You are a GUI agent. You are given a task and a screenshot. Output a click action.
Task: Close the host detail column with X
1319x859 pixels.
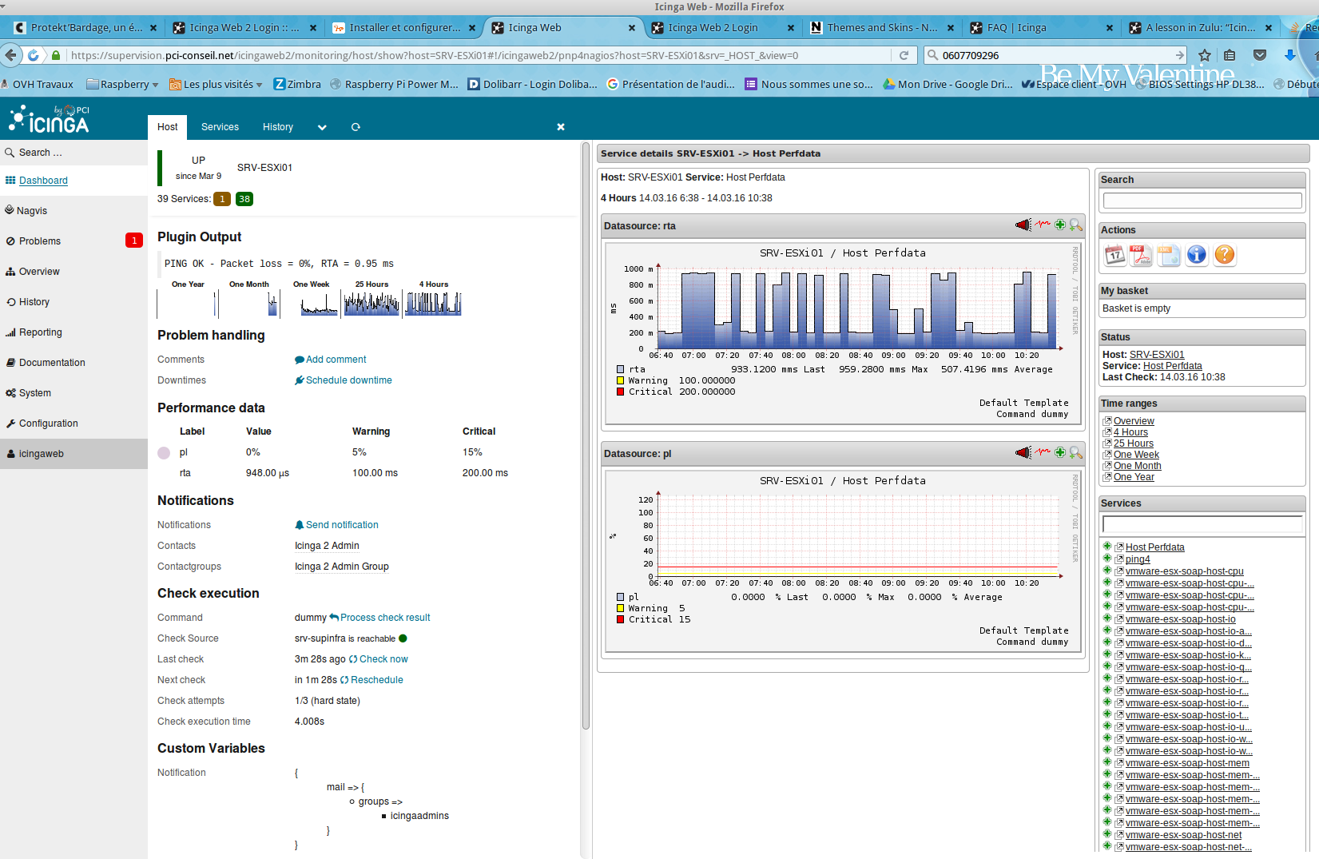561,127
